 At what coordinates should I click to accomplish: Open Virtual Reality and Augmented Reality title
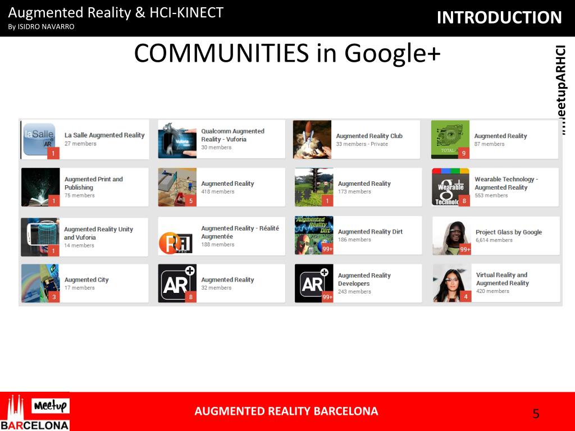[503, 279]
